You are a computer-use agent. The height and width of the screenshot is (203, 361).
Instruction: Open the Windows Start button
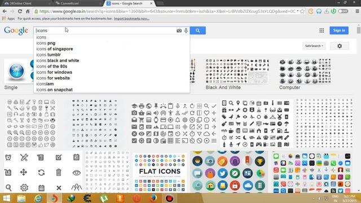[6, 198]
